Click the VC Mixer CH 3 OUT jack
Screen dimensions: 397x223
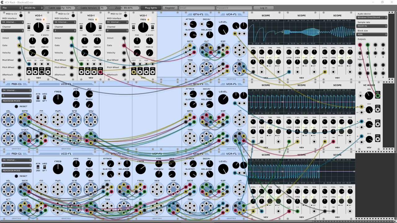click(377, 139)
